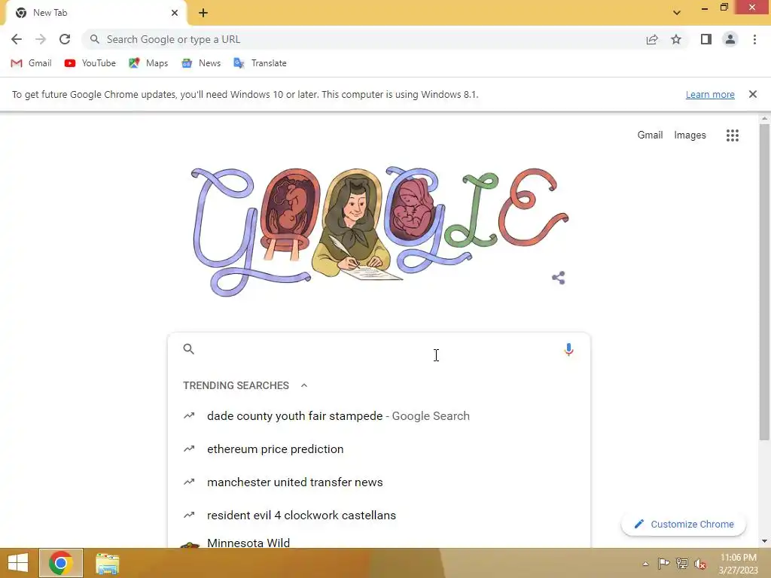
Task: Click the page vertical scrollbar thumb
Action: [764, 282]
